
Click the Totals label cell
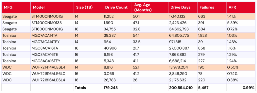coord(88,87)
